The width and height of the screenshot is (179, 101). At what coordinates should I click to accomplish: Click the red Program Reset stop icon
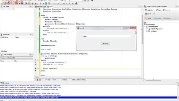point(49,3)
